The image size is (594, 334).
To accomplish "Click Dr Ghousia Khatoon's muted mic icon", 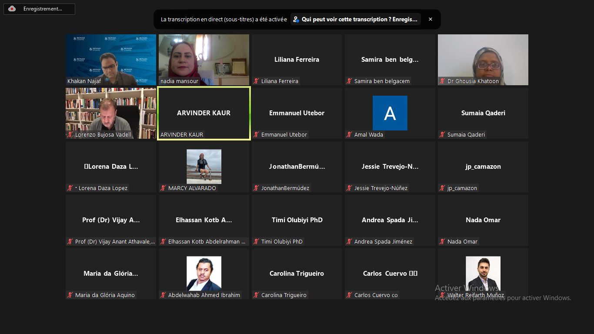I will click(x=443, y=81).
